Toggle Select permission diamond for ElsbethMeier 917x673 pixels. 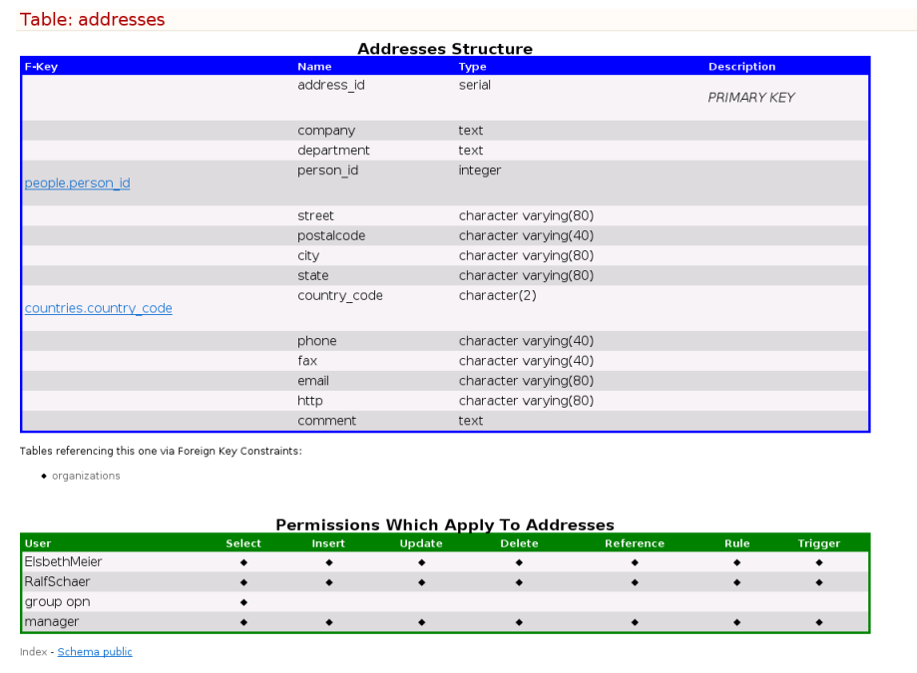tap(243, 561)
